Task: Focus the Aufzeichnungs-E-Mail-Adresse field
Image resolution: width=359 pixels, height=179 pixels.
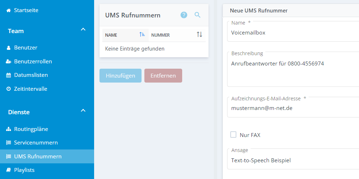Action: [292, 108]
